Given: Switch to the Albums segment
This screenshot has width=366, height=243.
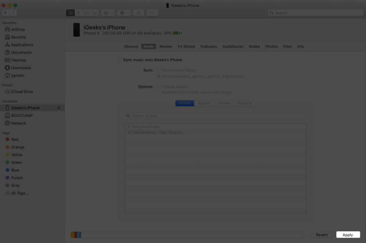Looking at the screenshot, I should point(204,103).
